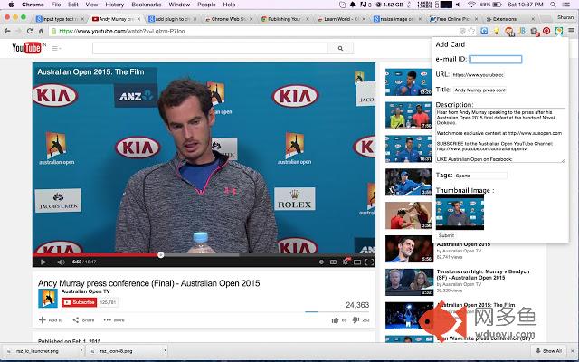Image resolution: width=579 pixels, height=362 pixels.
Task: Toggle theater mode on the player
Action: [357, 262]
